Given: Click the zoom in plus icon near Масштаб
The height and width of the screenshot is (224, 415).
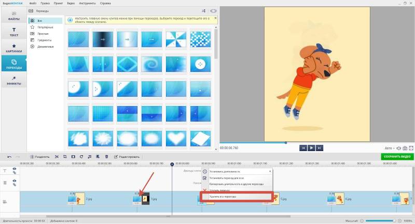Looking at the screenshot, I should [x=399, y=221].
